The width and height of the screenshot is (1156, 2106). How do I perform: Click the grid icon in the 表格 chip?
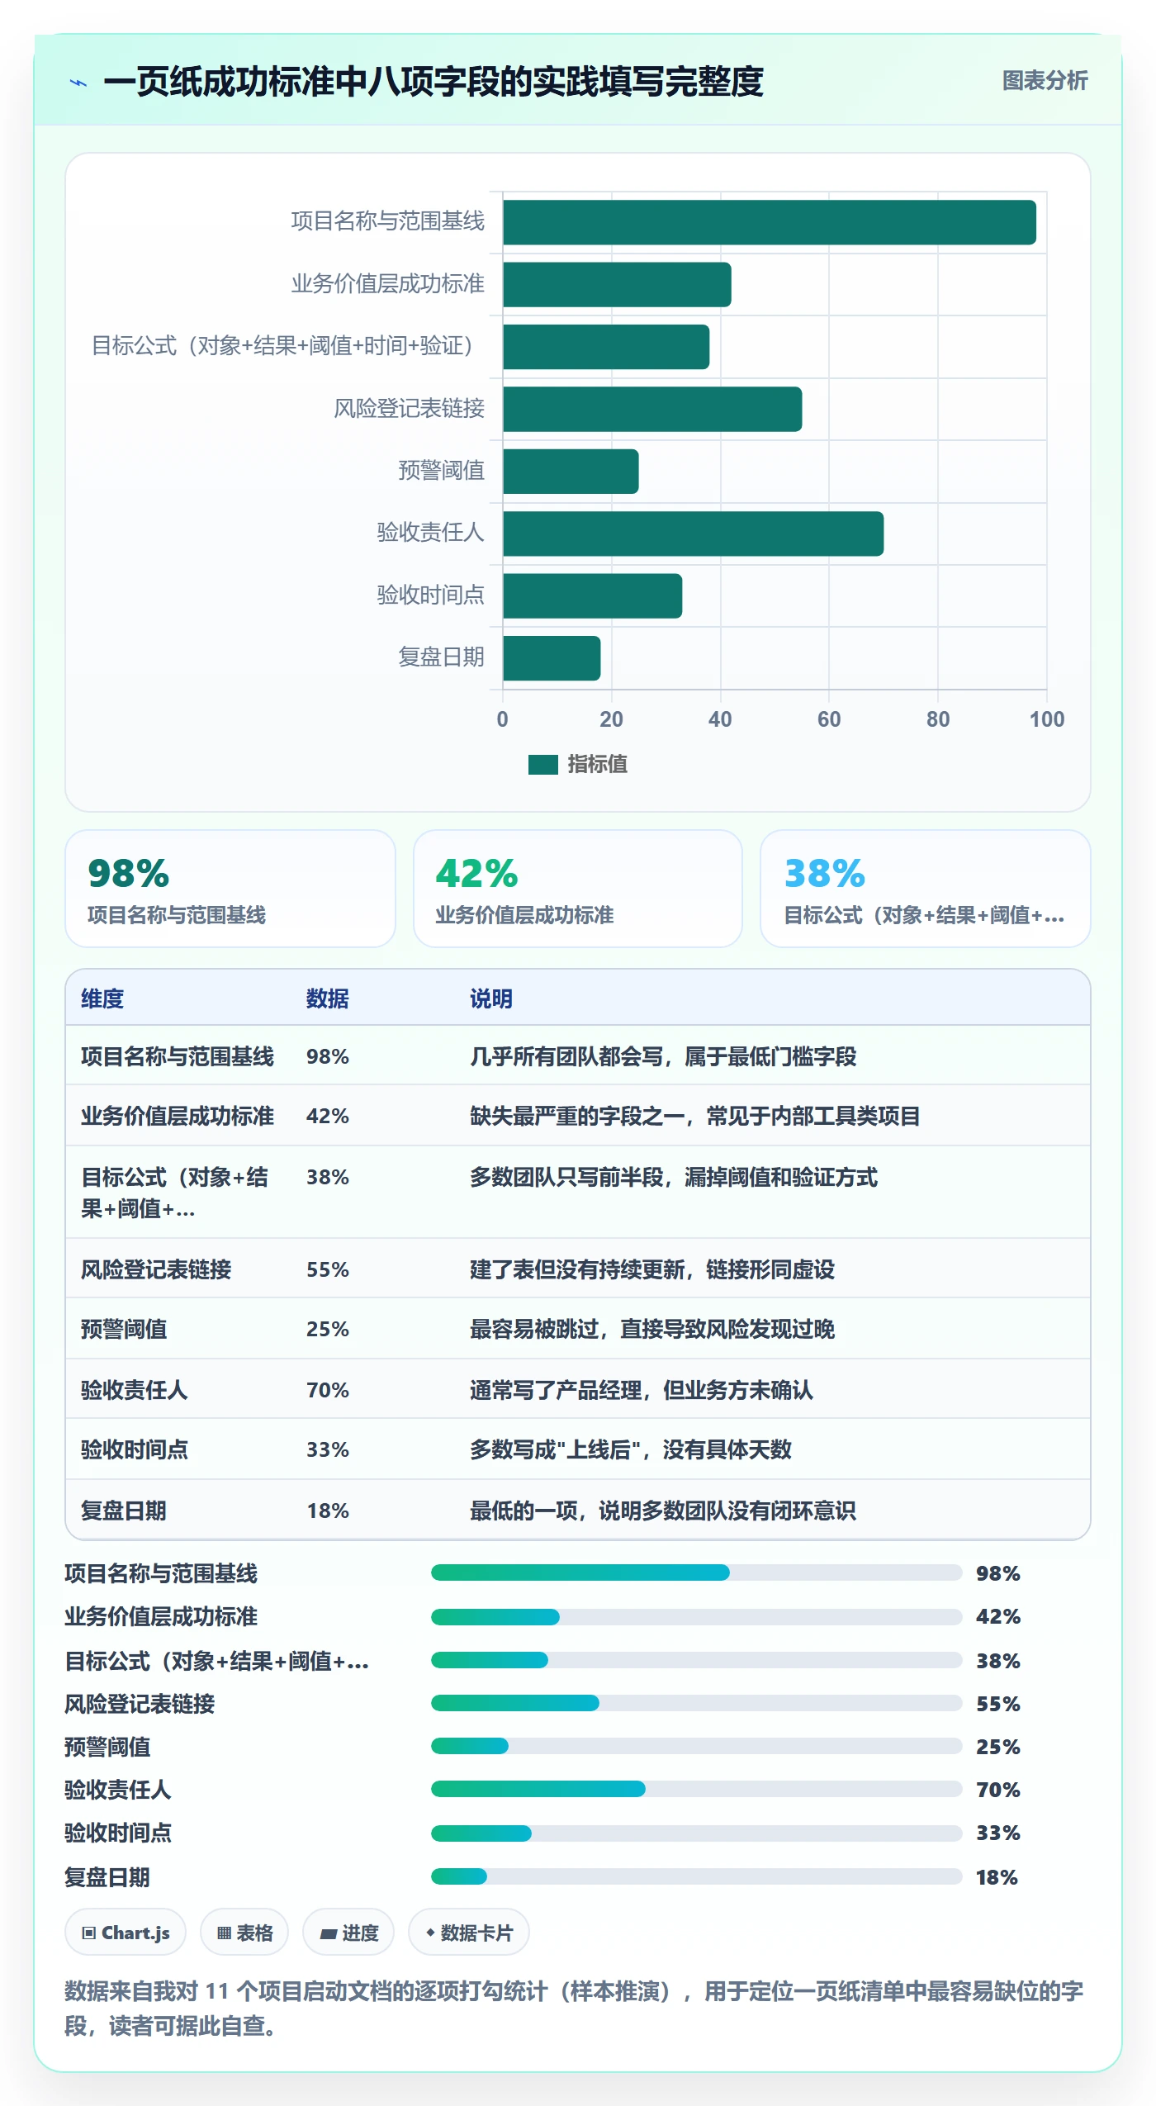click(224, 1933)
